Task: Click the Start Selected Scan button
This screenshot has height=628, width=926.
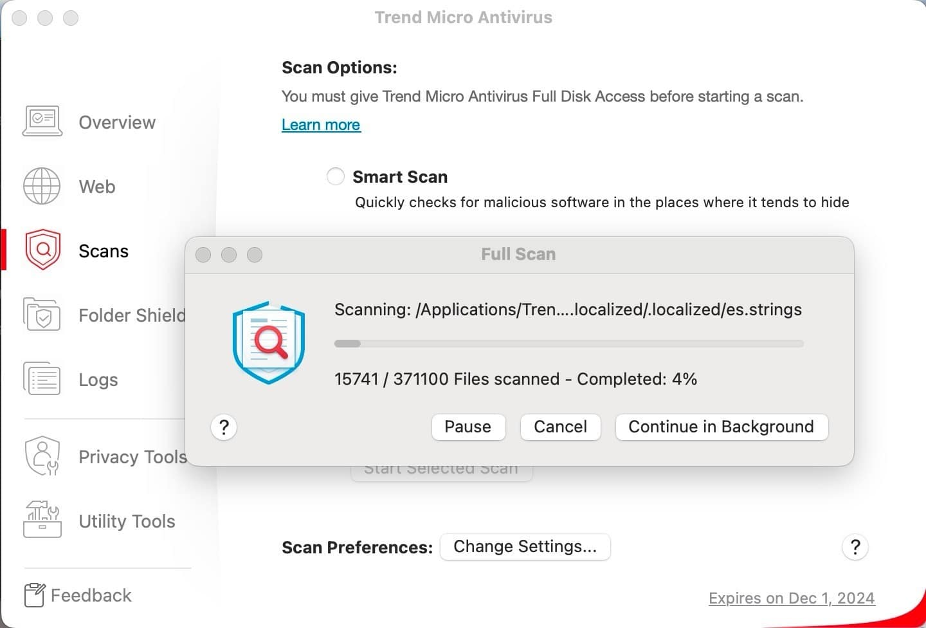Action: (x=441, y=472)
